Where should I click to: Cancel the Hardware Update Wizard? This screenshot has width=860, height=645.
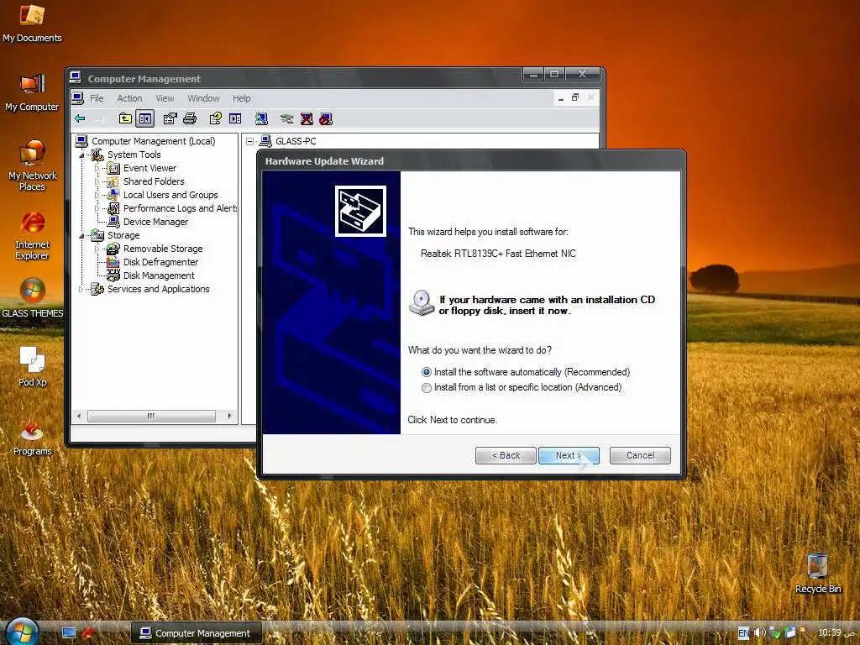point(640,455)
